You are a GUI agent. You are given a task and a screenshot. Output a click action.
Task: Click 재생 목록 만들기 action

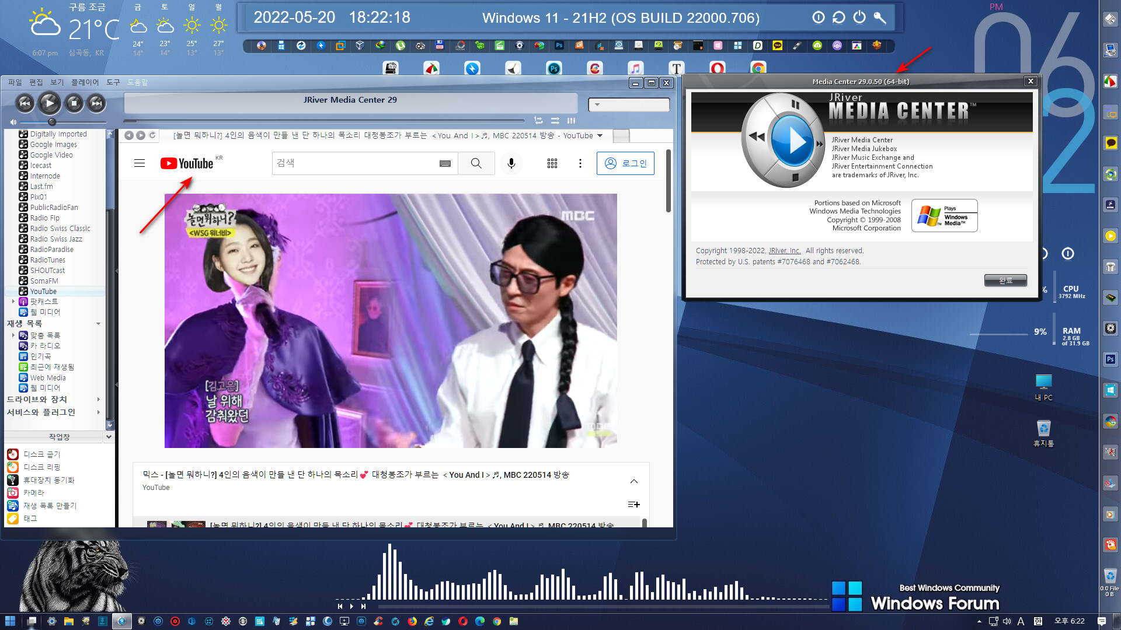pyautogui.click(x=50, y=506)
